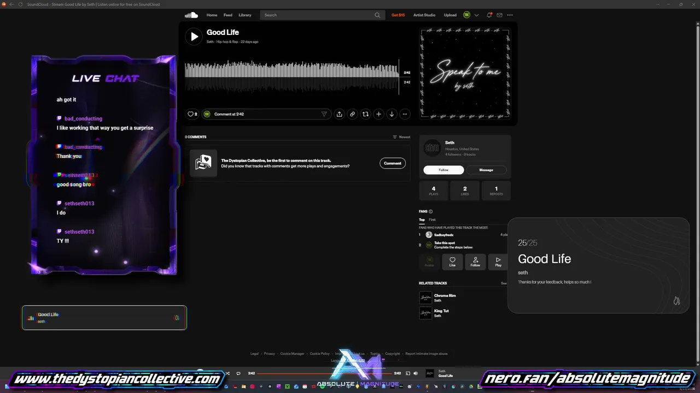Open the notifications bell
This screenshot has width=700, height=393.
pos(489,15)
